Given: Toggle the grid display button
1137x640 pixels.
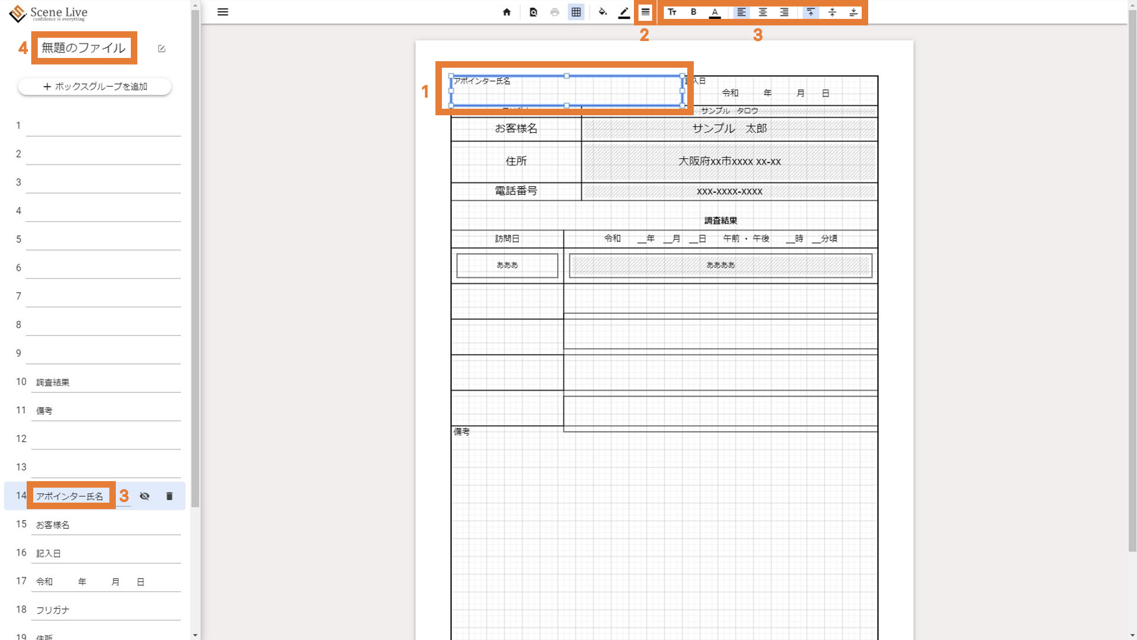Looking at the screenshot, I should 576,12.
